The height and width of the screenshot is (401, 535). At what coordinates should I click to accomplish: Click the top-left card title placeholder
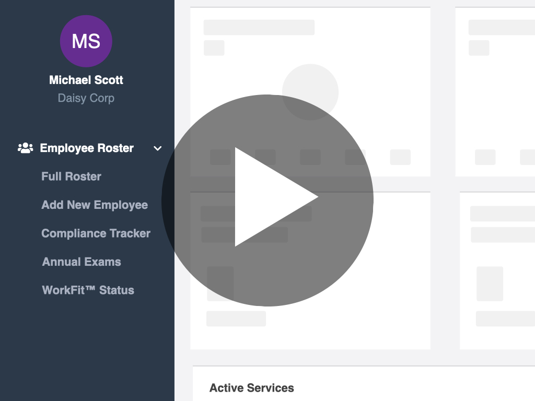click(x=259, y=27)
